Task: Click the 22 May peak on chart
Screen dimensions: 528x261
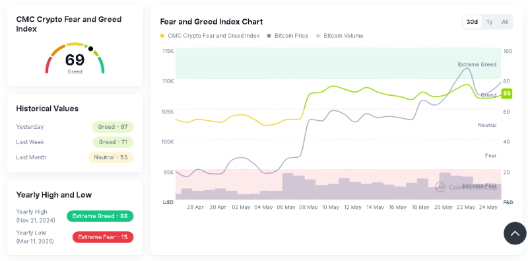Action: point(467,69)
